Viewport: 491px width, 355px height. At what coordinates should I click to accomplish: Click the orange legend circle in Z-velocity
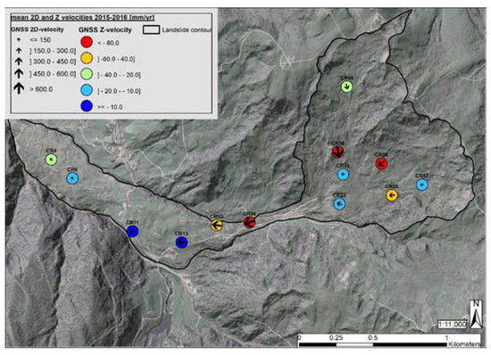coord(87,59)
